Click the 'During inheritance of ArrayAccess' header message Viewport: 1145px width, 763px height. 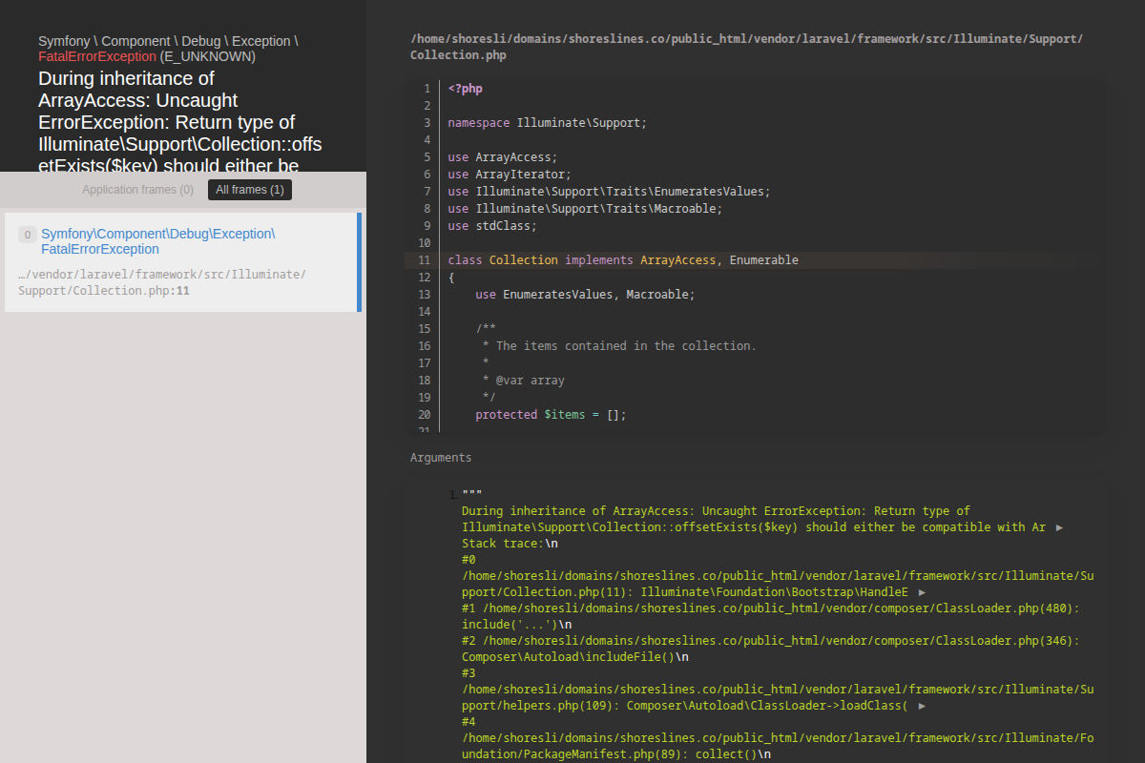coord(179,122)
